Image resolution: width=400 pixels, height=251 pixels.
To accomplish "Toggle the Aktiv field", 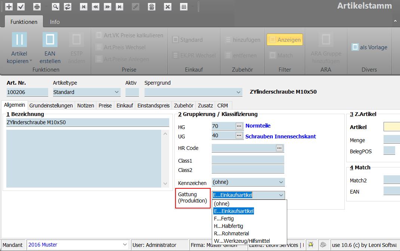I will click(x=132, y=92).
